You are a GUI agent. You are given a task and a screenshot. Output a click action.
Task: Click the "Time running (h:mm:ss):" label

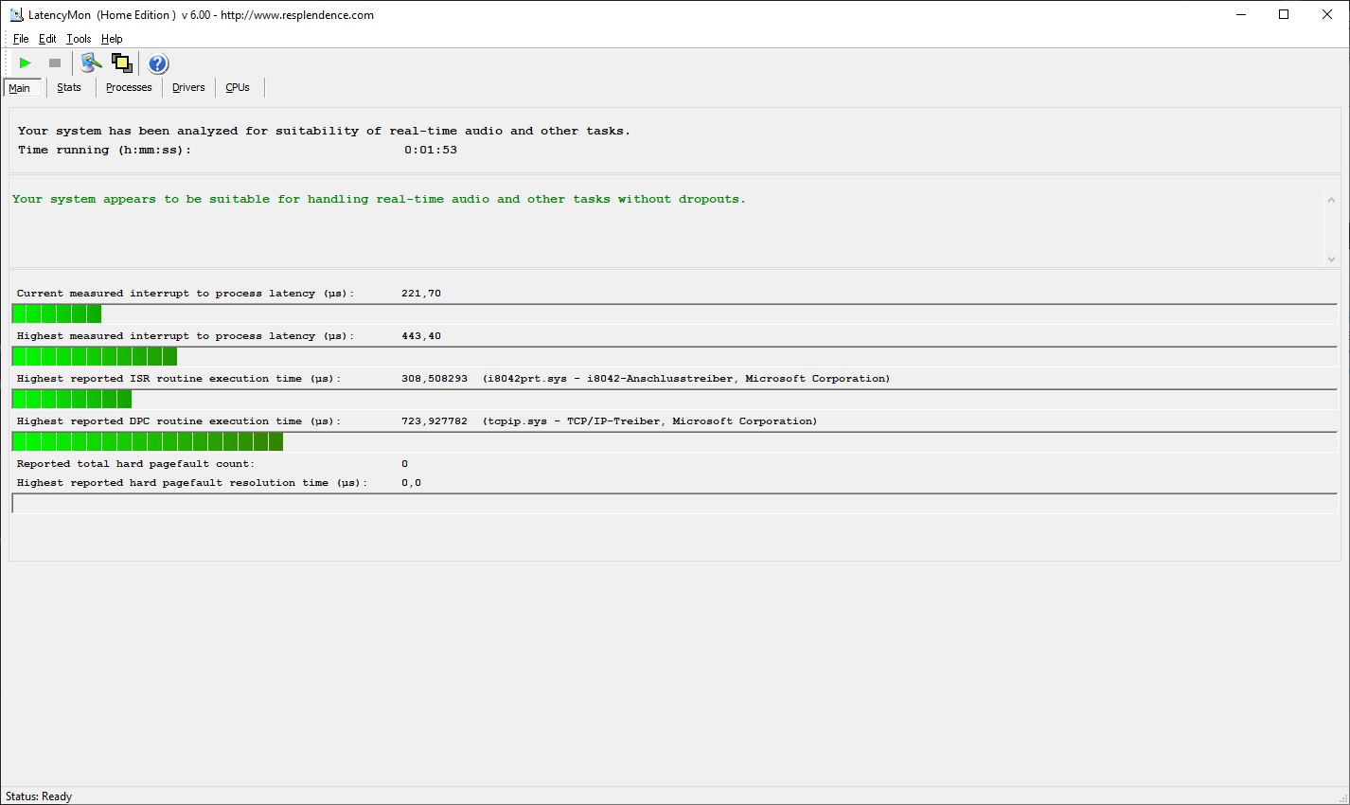[x=104, y=150]
